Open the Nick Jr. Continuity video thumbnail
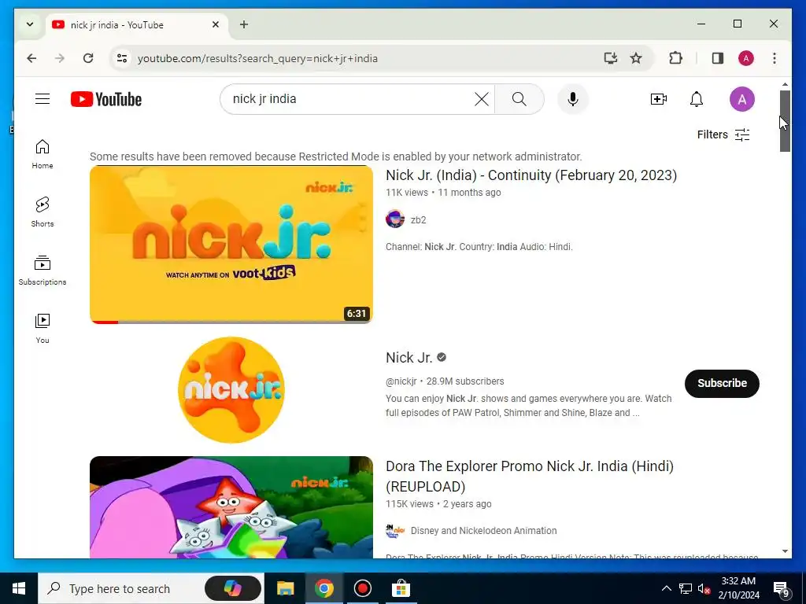This screenshot has width=806, height=604. click(x=231, y=245)
